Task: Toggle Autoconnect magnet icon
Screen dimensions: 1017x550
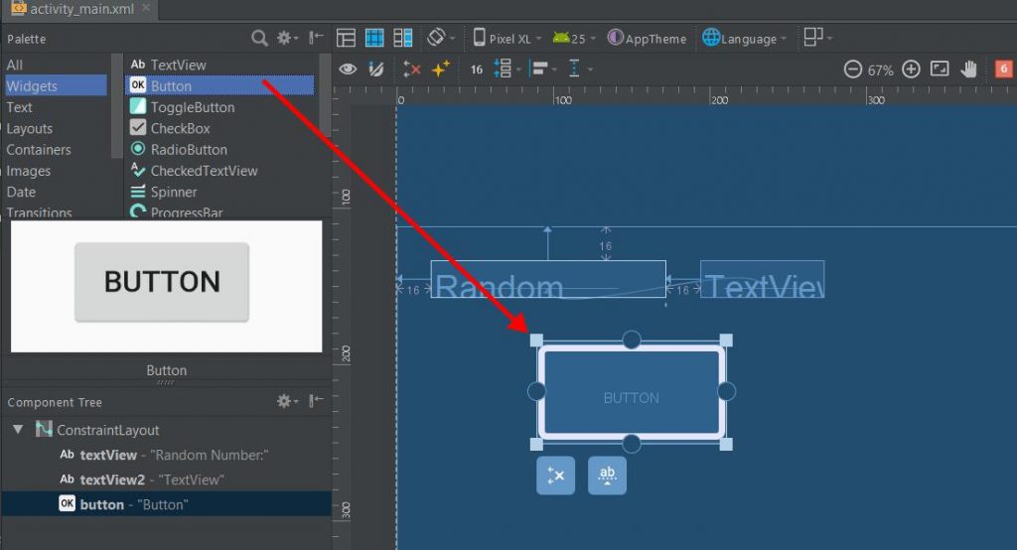Action: (376, 69)
